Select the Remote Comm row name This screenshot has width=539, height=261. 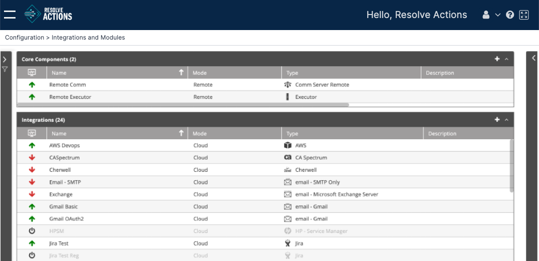point(68,85)
